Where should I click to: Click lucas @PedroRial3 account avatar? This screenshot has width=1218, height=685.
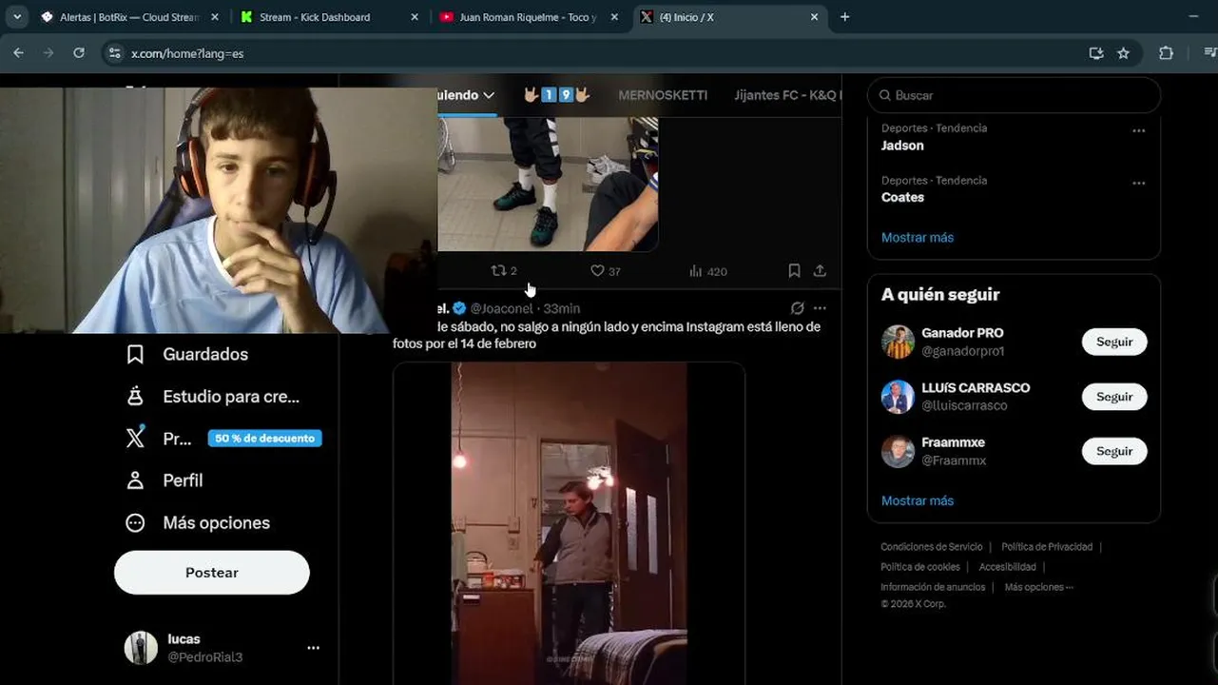tap(141, 648)
